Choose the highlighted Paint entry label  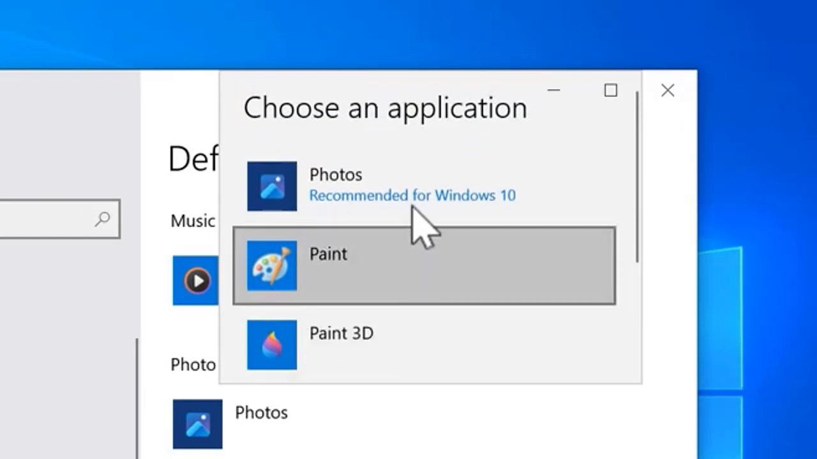pyautogui.click(x=328, y=254)
